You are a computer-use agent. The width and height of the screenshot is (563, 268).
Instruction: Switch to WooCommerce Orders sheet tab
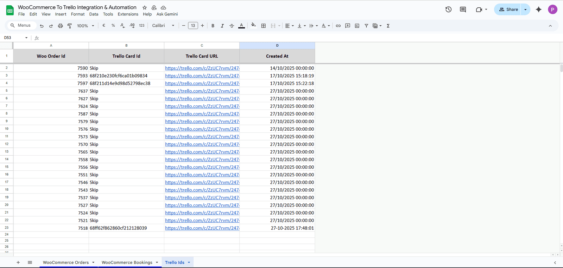[66, 262]
